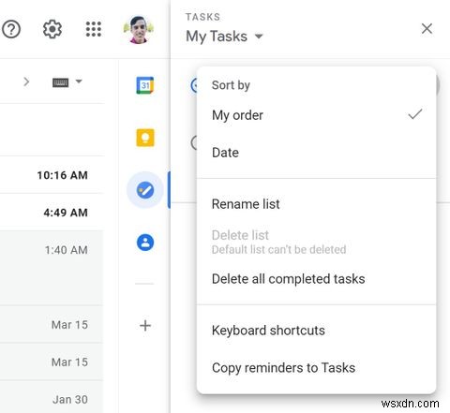450x413 pixels.
Task: Click the keyboard input tools icon
Action: [60, 82]
